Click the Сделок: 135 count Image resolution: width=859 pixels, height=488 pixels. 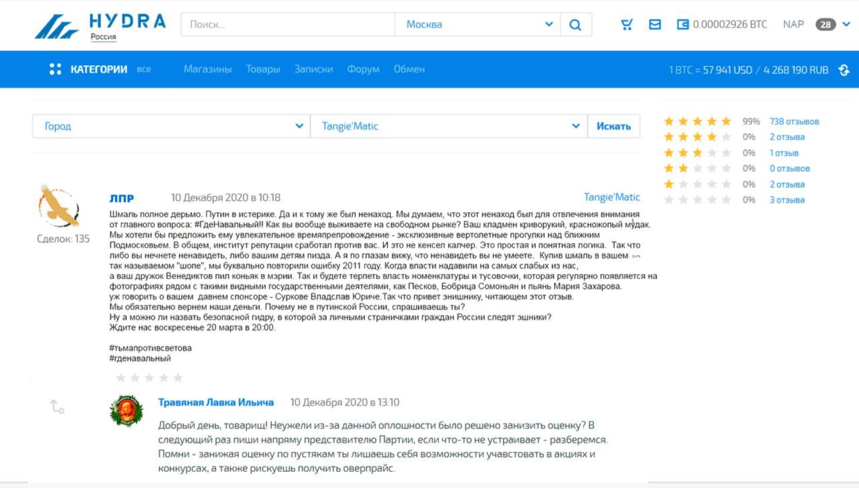click(63, 239)
